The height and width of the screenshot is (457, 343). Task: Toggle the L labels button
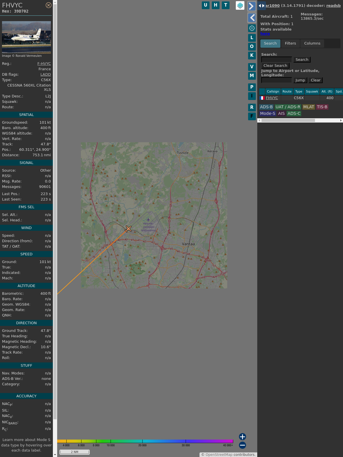coord(252,37)
